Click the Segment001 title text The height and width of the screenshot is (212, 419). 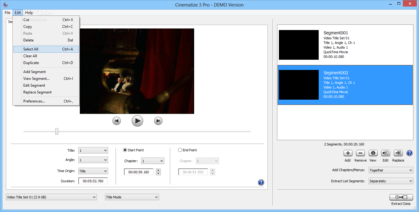(x=336, y=33)
